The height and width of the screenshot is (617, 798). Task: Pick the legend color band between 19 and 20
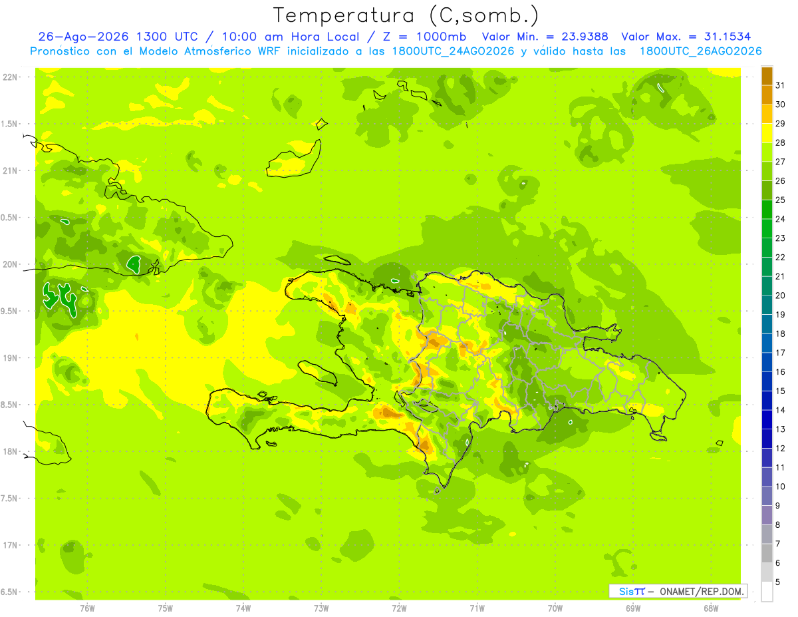(767, 305)
